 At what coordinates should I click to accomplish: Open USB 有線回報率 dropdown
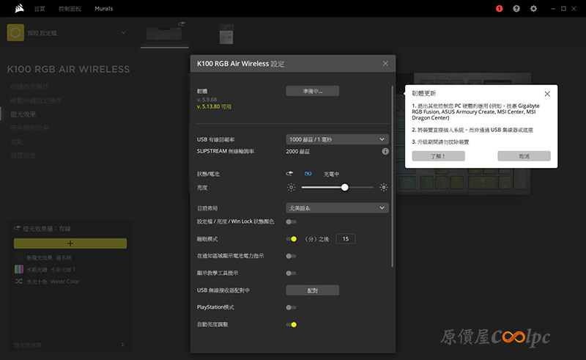pyautogui.click(x=337, y=139)
